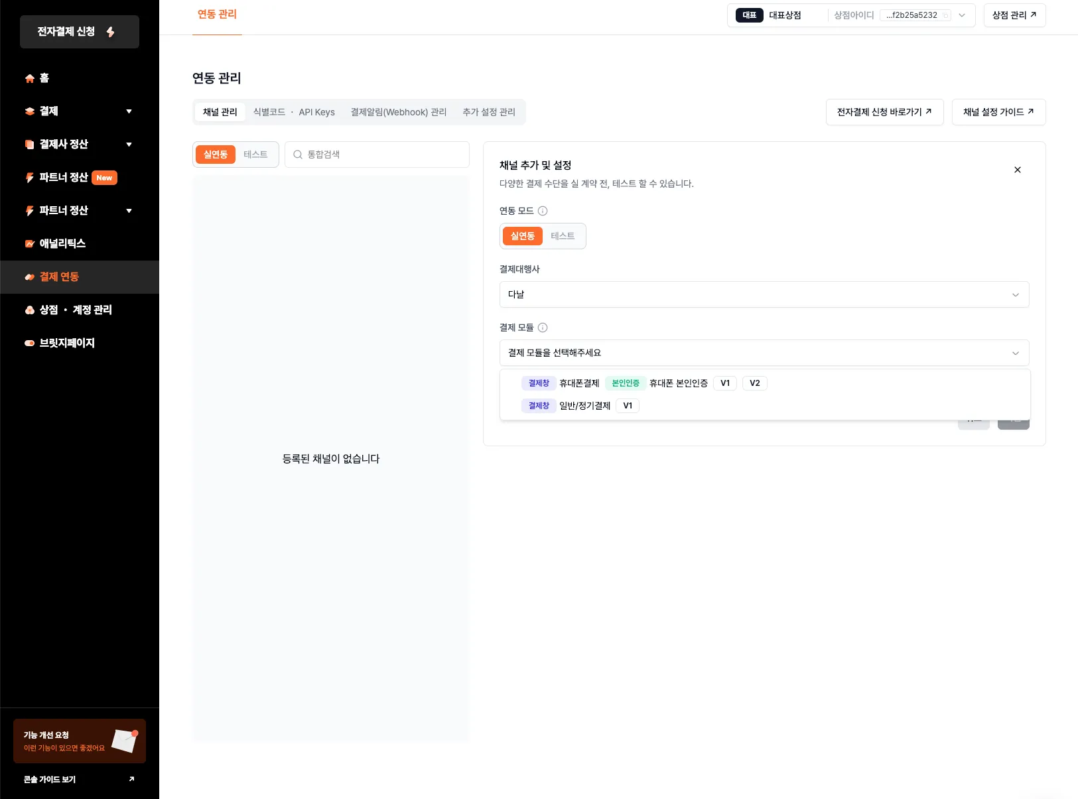Screen dimensions: 1078x799
Task: Click the store account icon in sidebar
Action: tap(30, 310)
